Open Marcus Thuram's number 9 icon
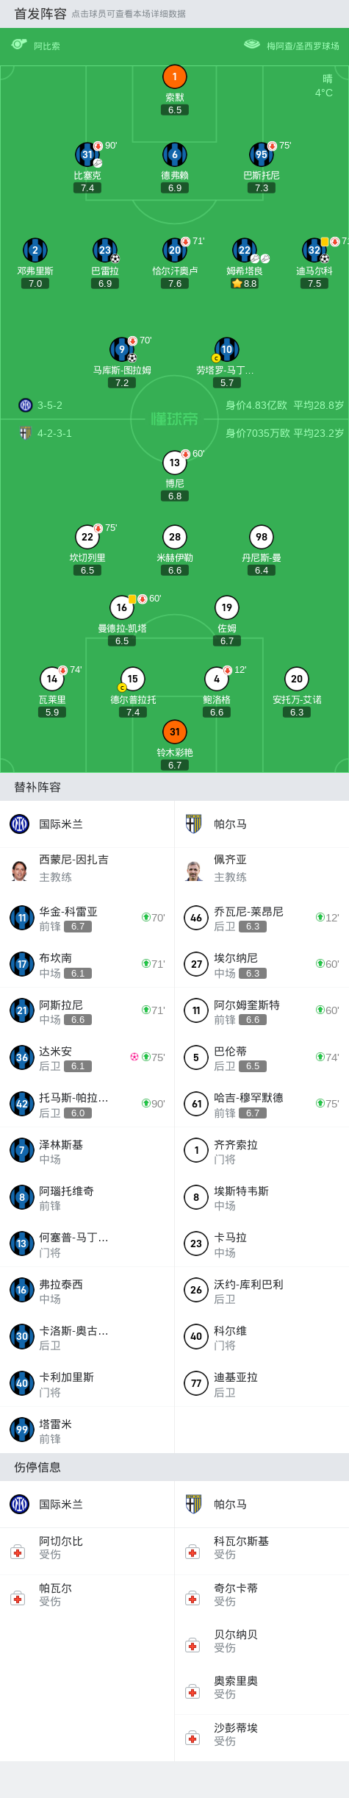Screen dimensions: 349x1798 tap(122, 349)
